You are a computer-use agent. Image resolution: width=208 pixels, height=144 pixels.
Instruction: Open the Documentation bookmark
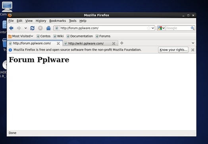80,36
